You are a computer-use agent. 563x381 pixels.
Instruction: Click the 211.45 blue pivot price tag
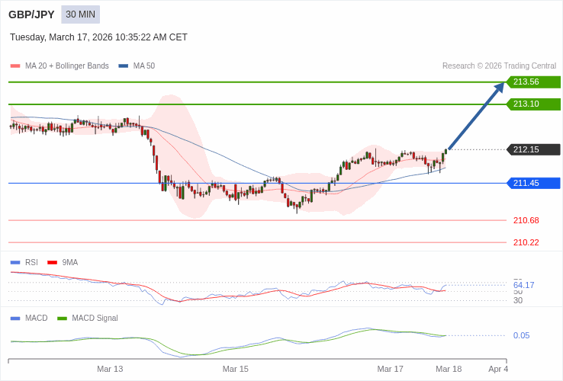pyautogui.click(x=533, y=183)
